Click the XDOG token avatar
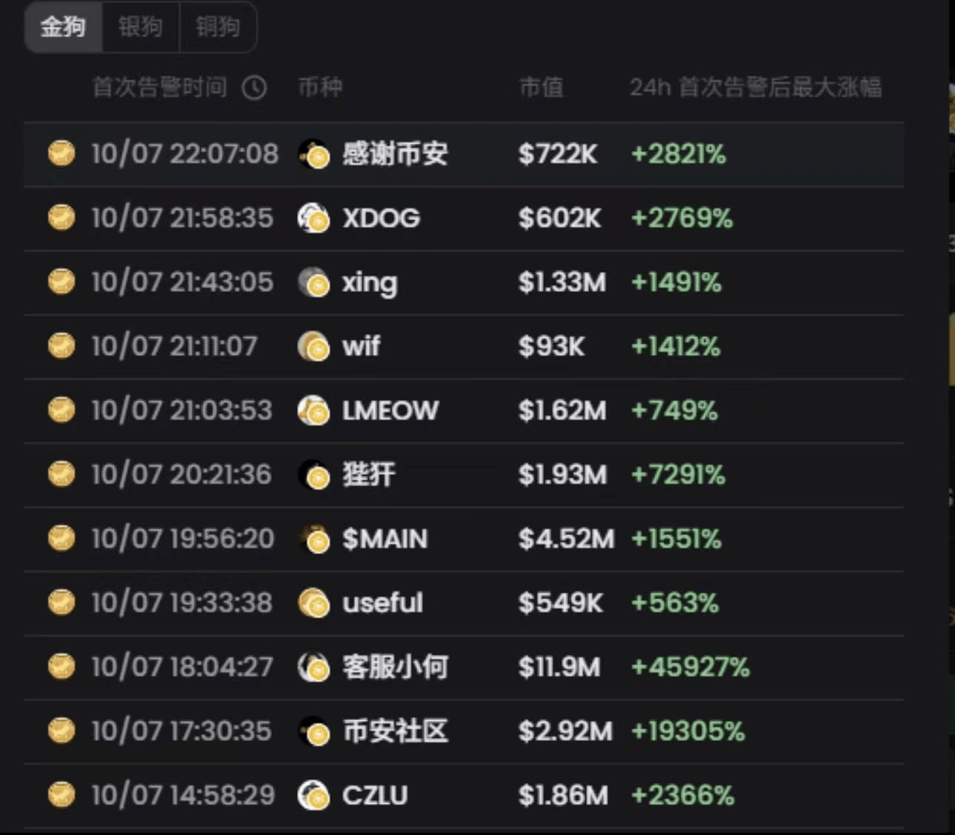955x835 pixels. point(313,219)
